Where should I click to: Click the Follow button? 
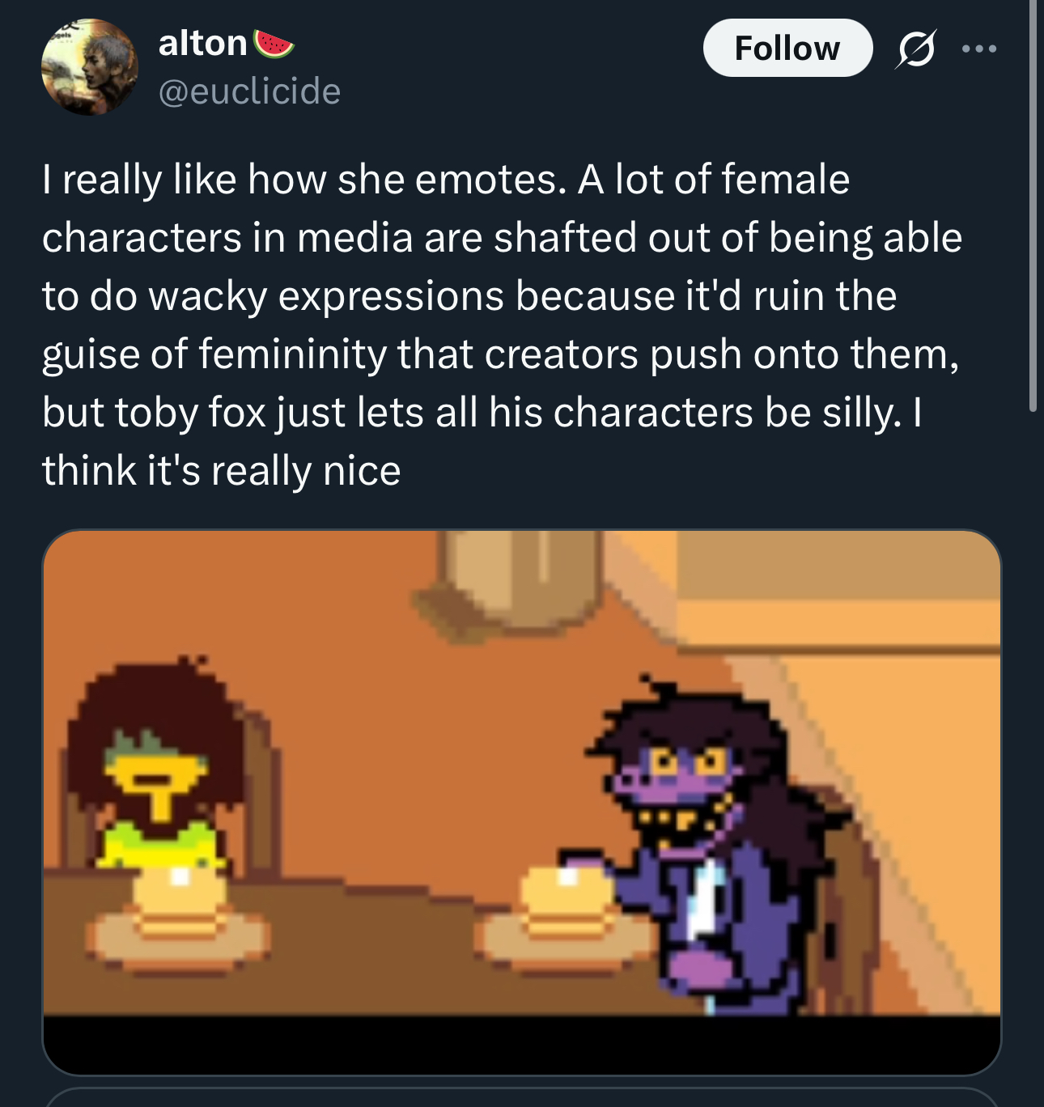coord(787,48)
